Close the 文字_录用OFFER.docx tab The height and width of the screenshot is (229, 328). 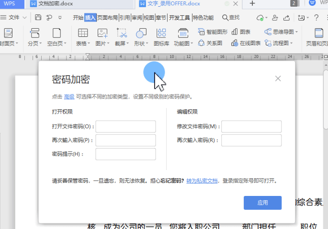pyautogui.click(x=236, y=3)
